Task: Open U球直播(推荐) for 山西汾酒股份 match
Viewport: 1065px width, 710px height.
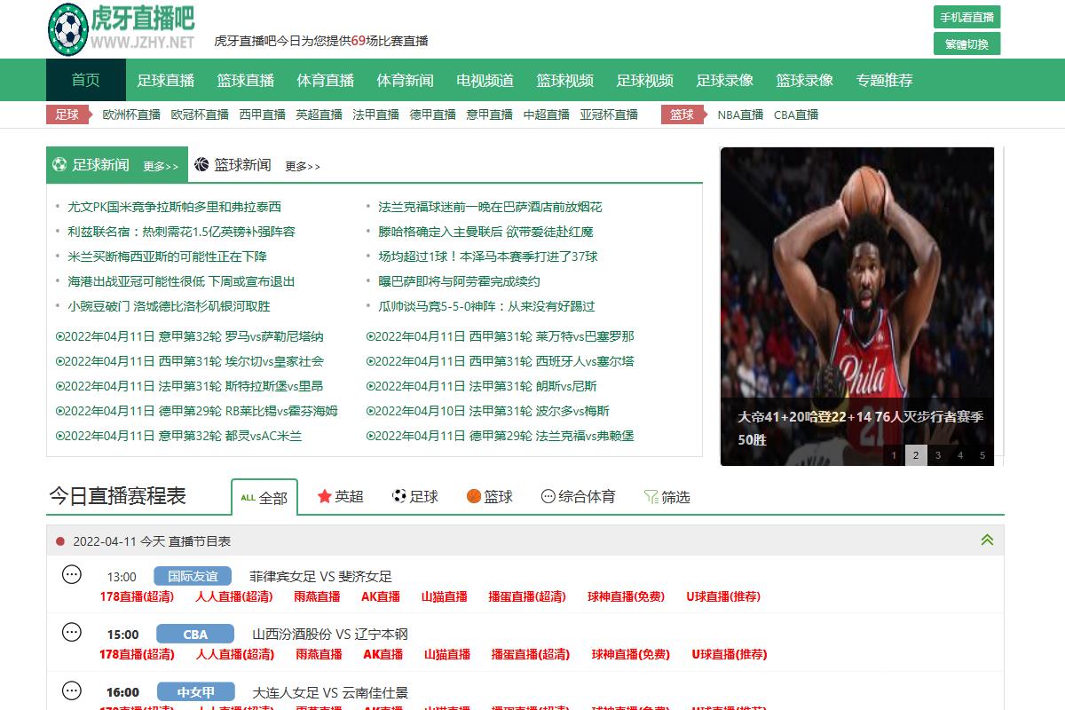Action: click(730, 654)
